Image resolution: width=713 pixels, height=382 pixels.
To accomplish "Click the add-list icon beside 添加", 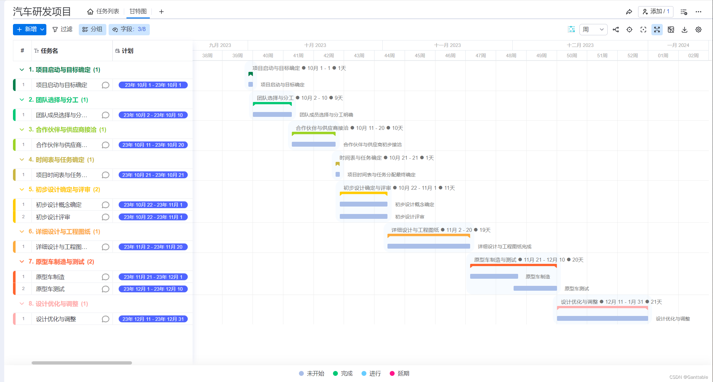I will [x=684, y=12].
